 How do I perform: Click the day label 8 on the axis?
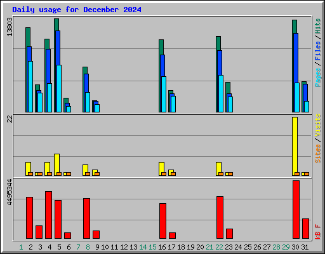point(88,247)
